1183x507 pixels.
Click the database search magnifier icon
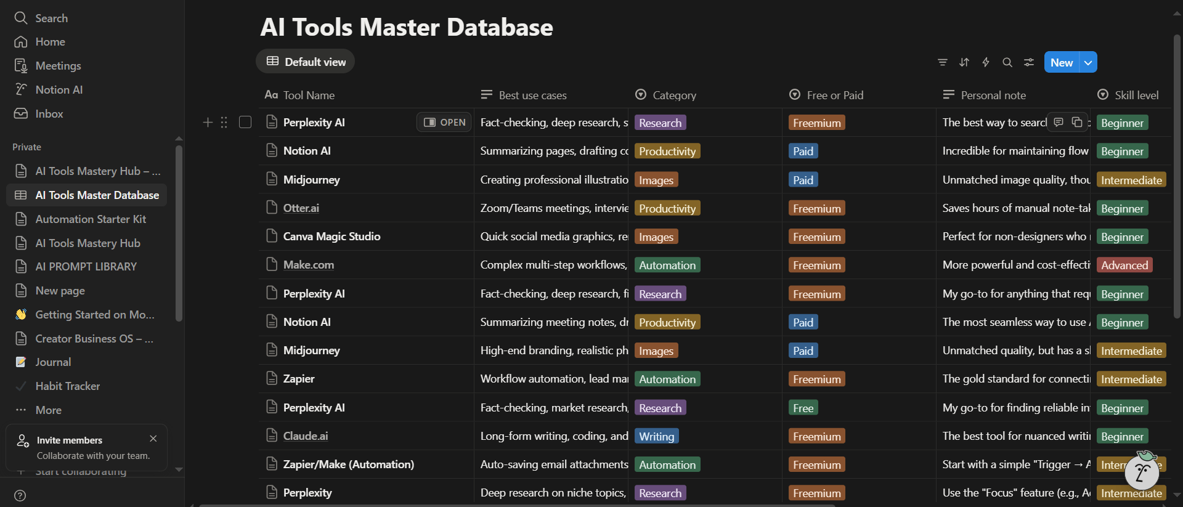[x=1007, y=62]
